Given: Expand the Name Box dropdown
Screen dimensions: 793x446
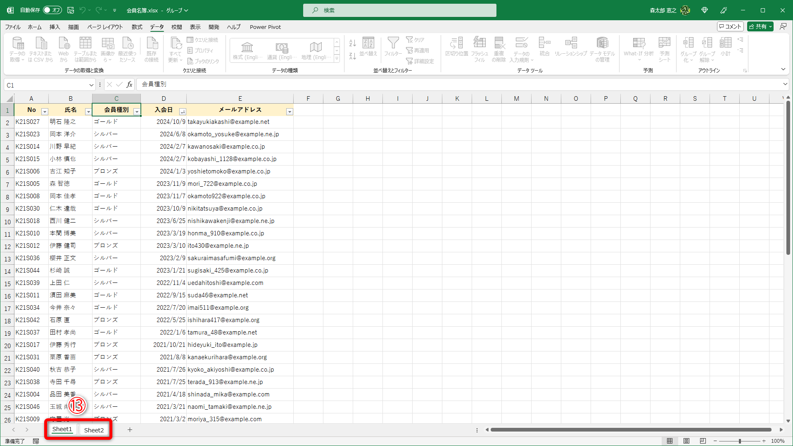Looking at the screenshot, I should pyautogui.click(x=91, y=85).
